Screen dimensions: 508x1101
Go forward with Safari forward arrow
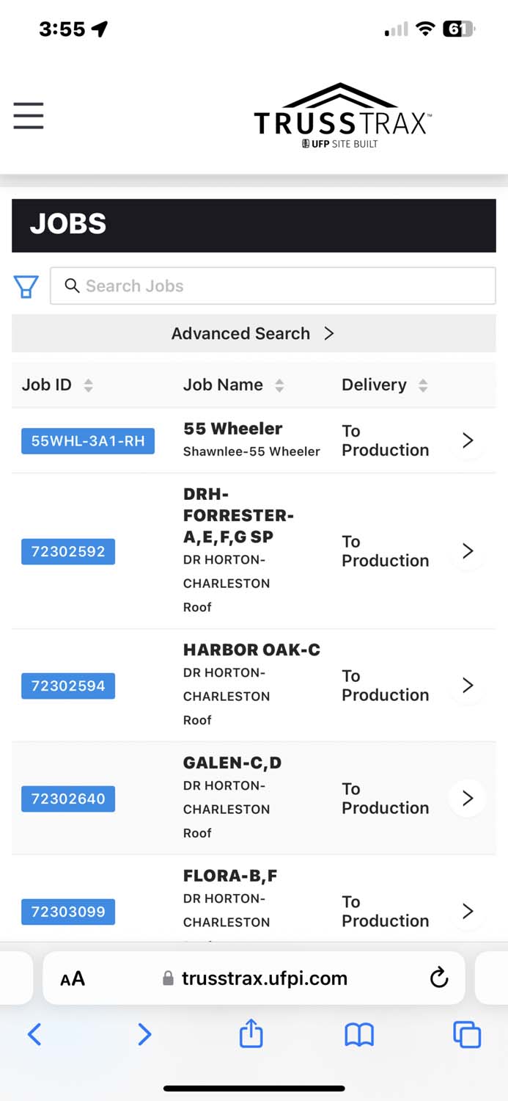(144, 1034)
